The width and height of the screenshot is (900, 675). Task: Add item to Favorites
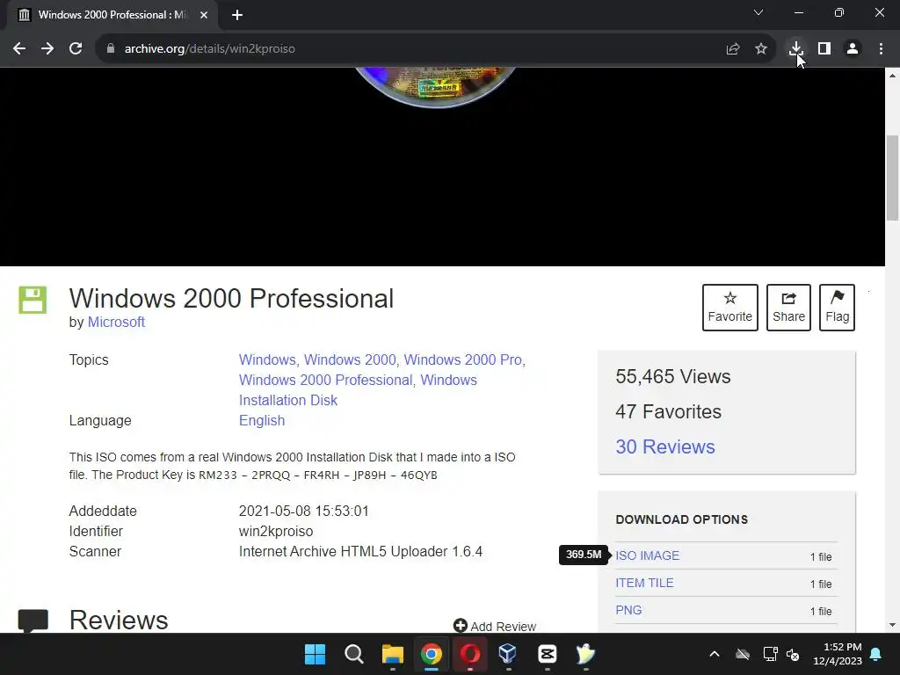coord(730,307)
